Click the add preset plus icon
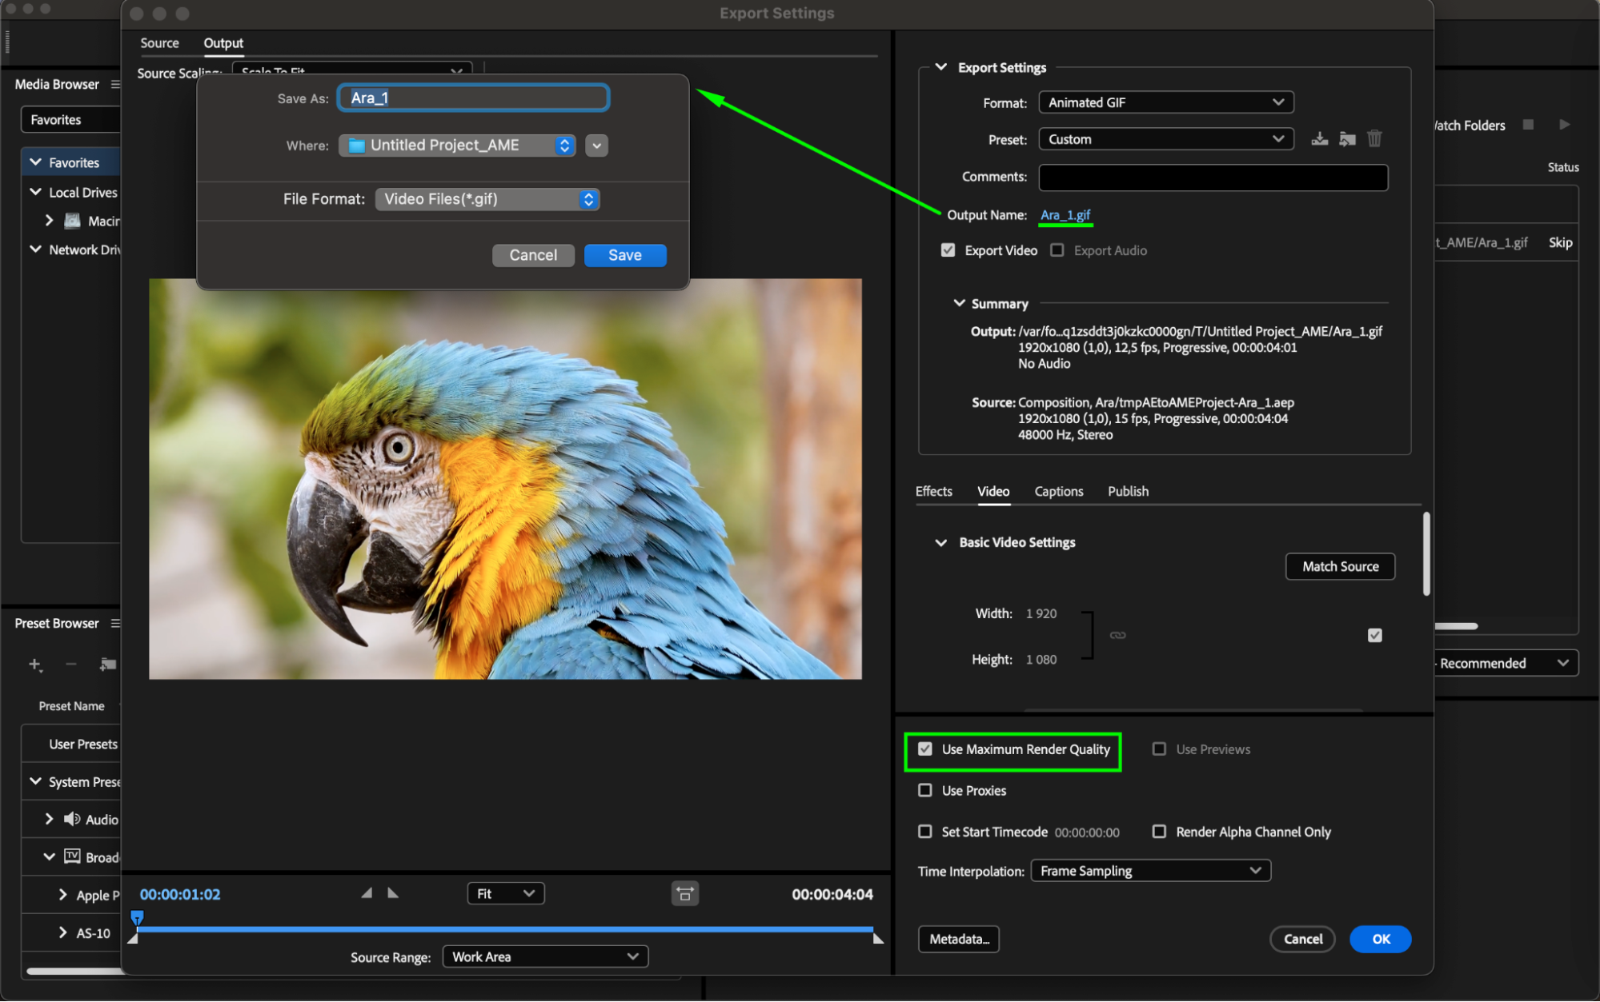1600x1002 pixels. click(34, 665)
